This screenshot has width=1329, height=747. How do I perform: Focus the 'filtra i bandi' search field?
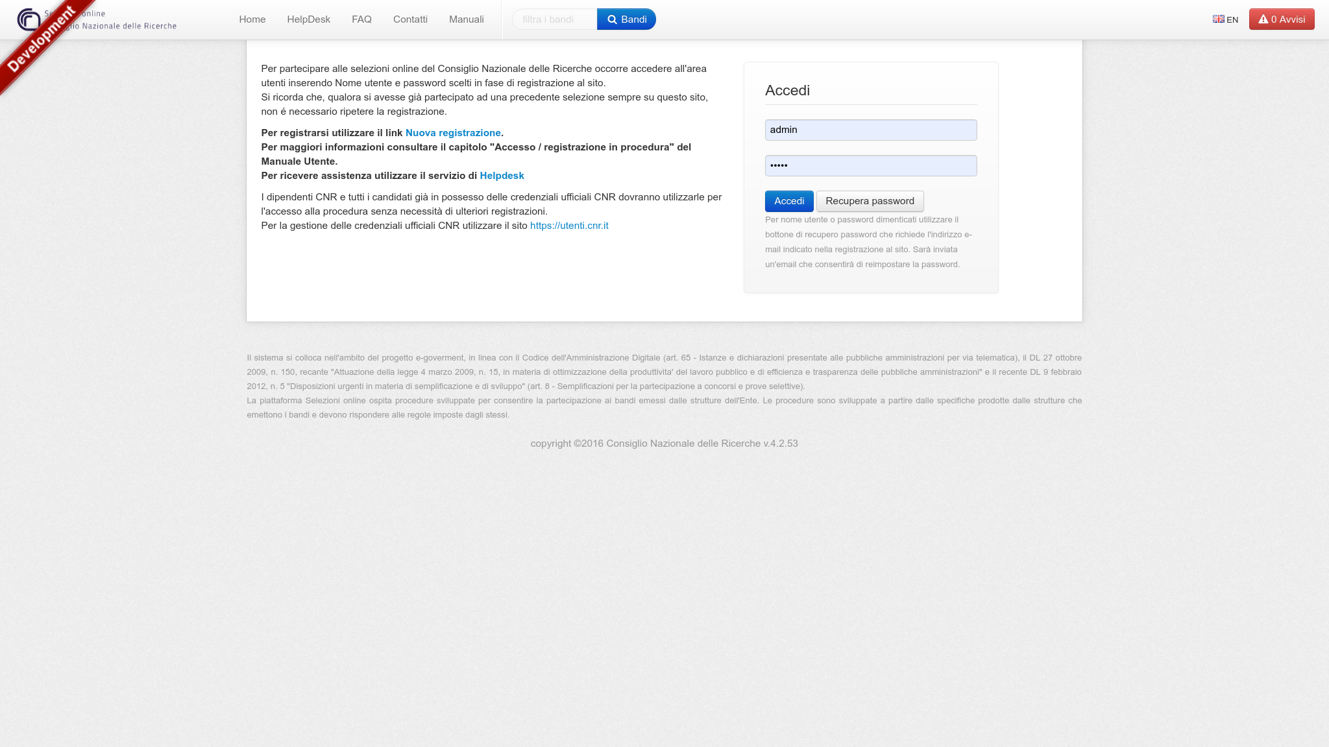pyautogui.click(x=555, y=19)
